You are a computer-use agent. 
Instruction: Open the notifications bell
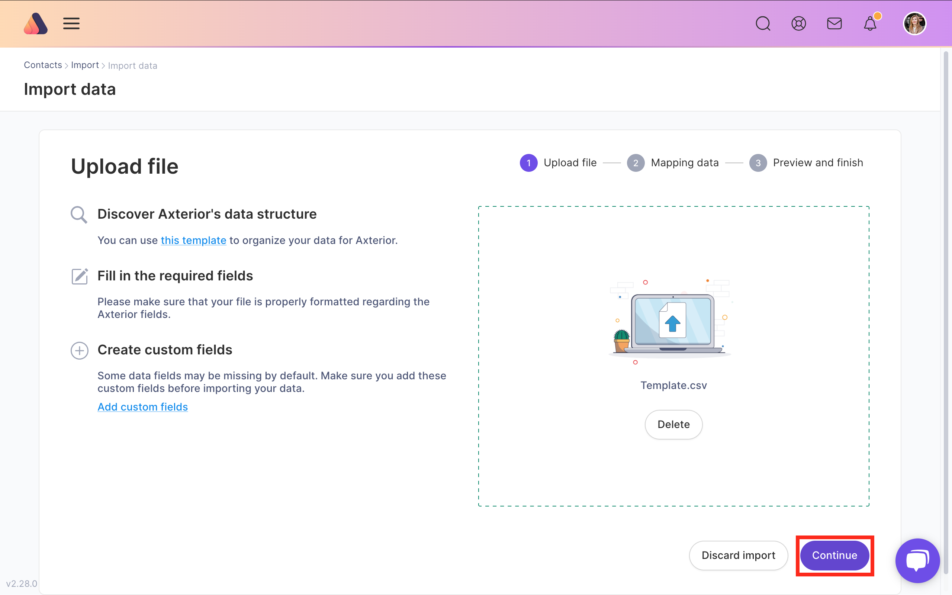(x=870, y=23)
